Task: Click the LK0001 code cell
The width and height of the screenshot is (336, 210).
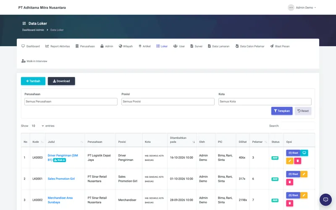Action: (x=37, y=179)
